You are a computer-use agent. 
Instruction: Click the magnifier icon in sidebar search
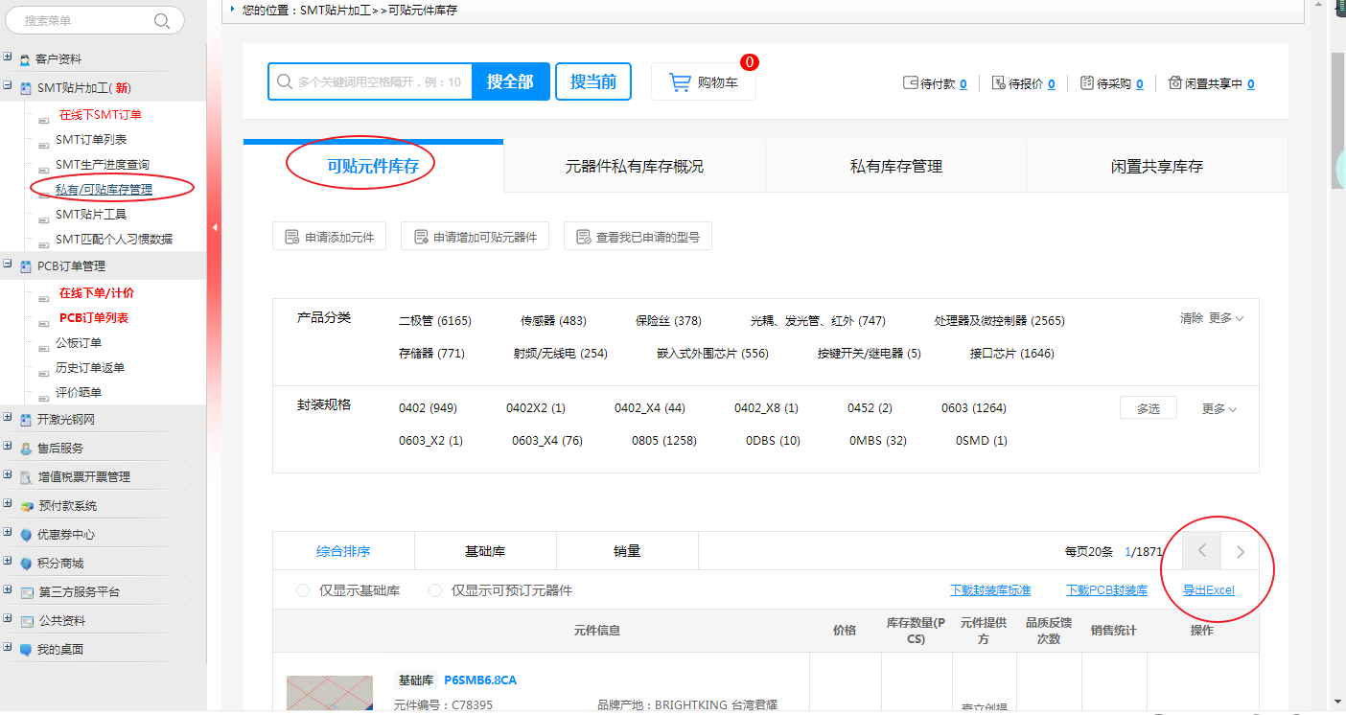(x=162, y=20)
